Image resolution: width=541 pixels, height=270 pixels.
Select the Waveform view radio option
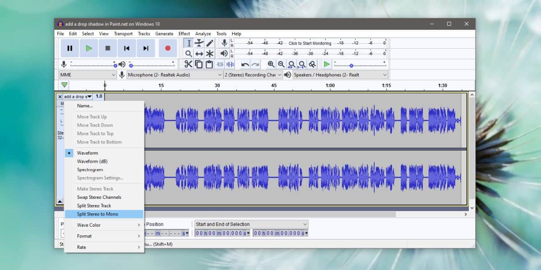(104, 153)
